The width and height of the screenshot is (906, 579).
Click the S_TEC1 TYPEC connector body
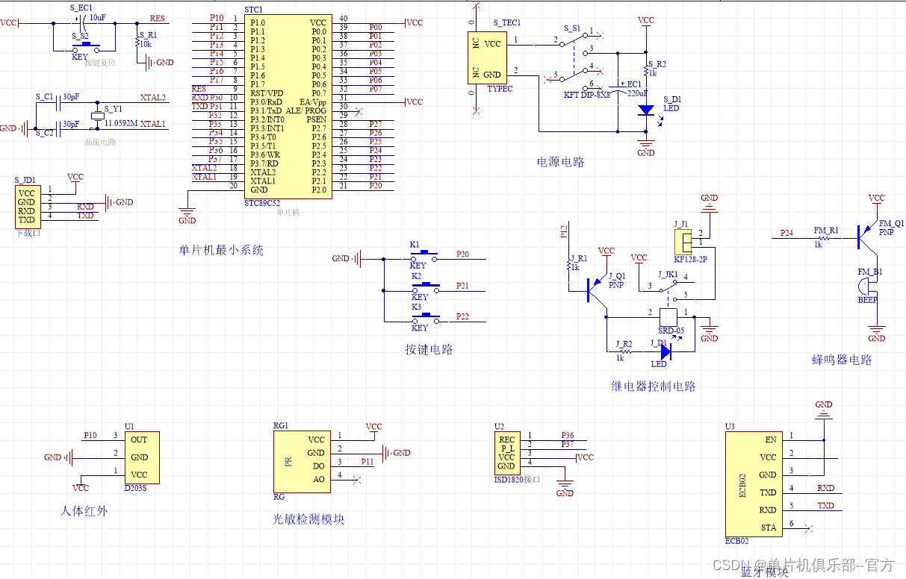tap(486, 57)
